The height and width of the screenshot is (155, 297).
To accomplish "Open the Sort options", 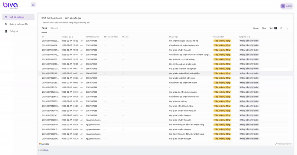I will pos(273,28).
